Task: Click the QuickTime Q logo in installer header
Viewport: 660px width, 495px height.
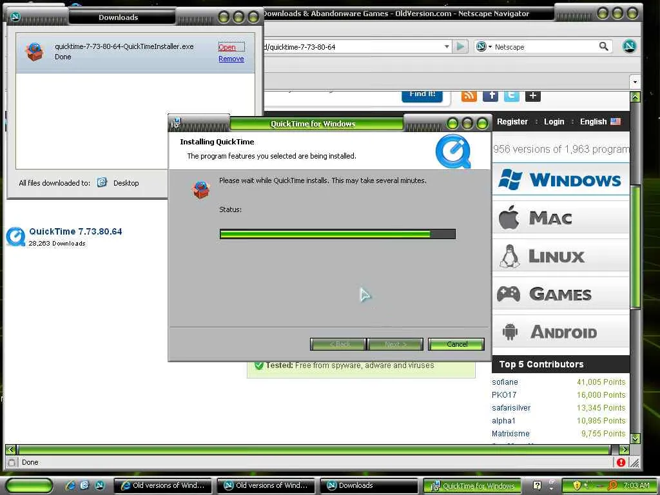Action: [453, 151]
